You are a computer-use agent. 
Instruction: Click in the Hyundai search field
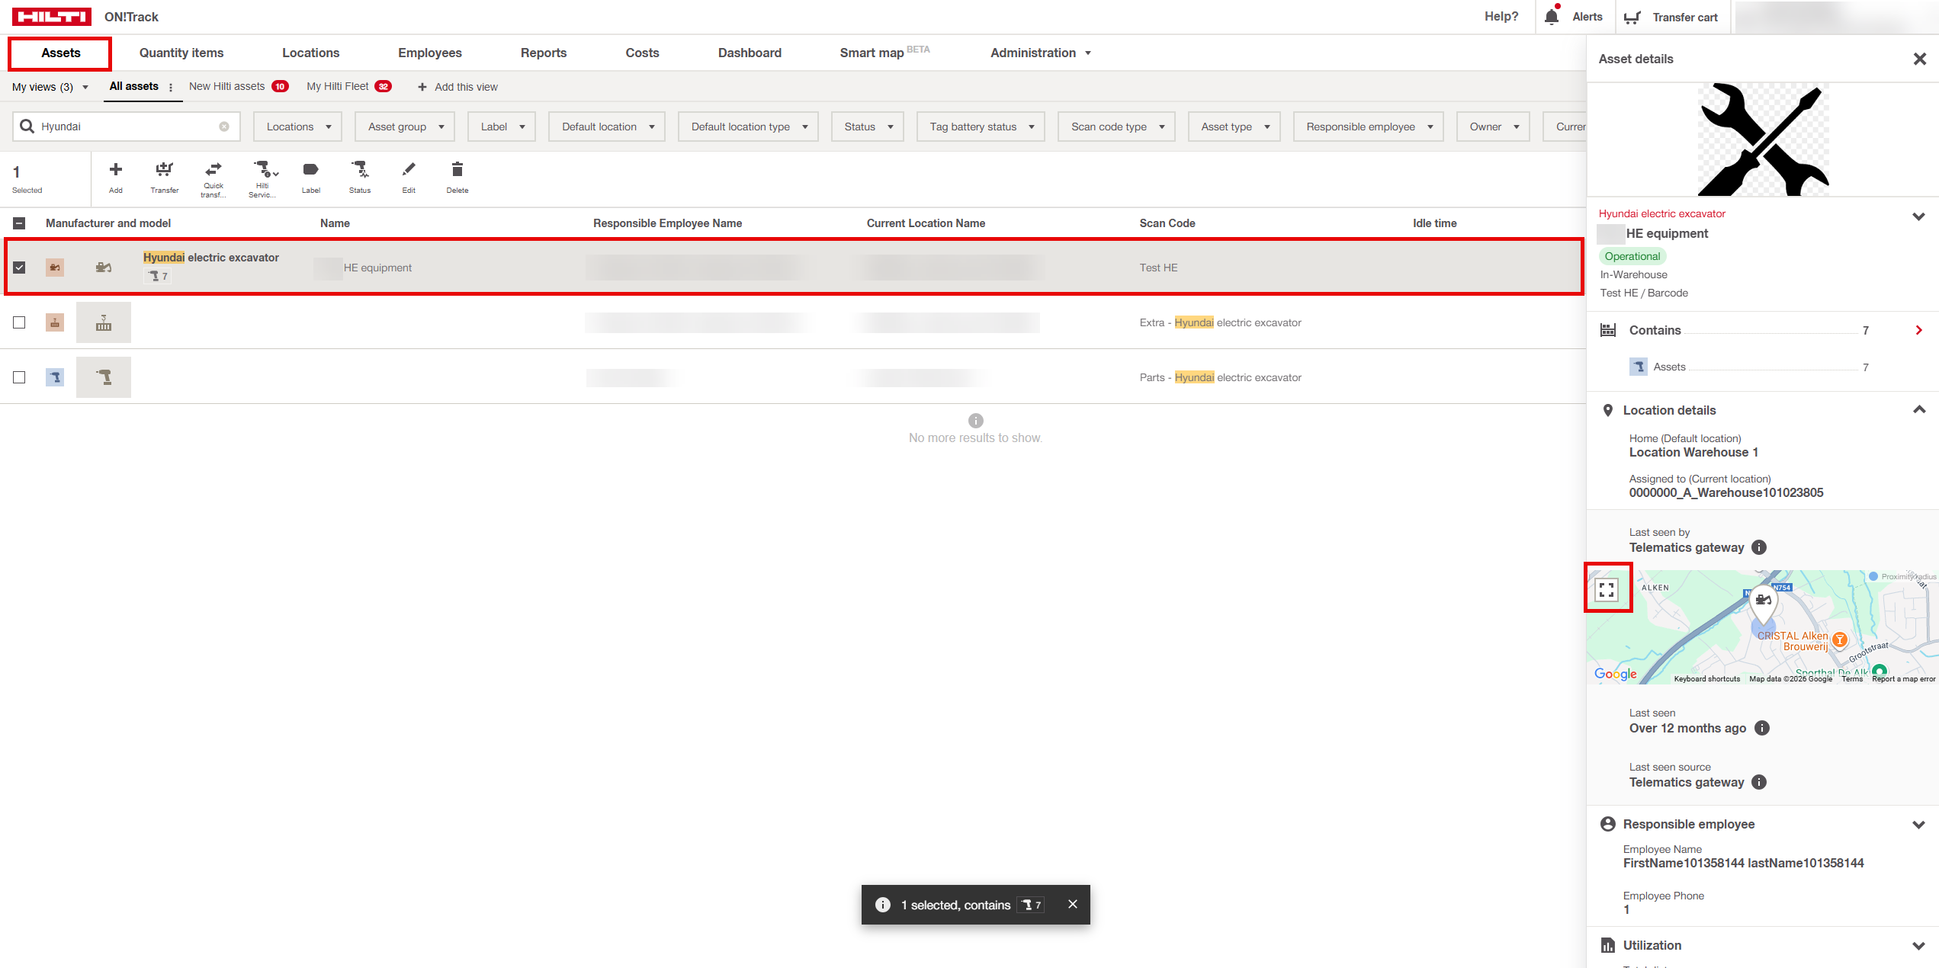pos(127,127)
